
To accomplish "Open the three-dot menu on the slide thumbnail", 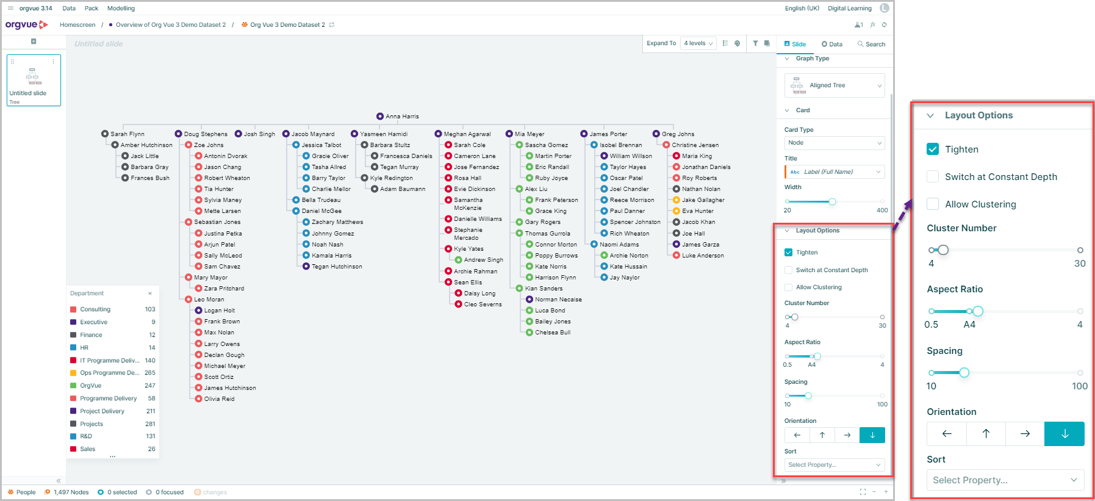I will coord(54,62).
